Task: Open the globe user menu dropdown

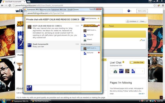Action: [129, 11]
